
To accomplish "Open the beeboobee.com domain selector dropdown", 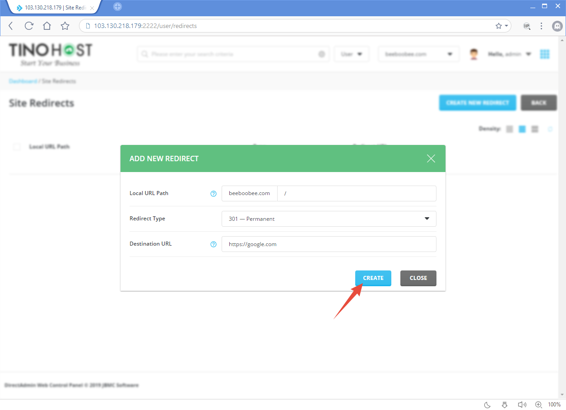I will pyautogui.click(x=418, y=54).
